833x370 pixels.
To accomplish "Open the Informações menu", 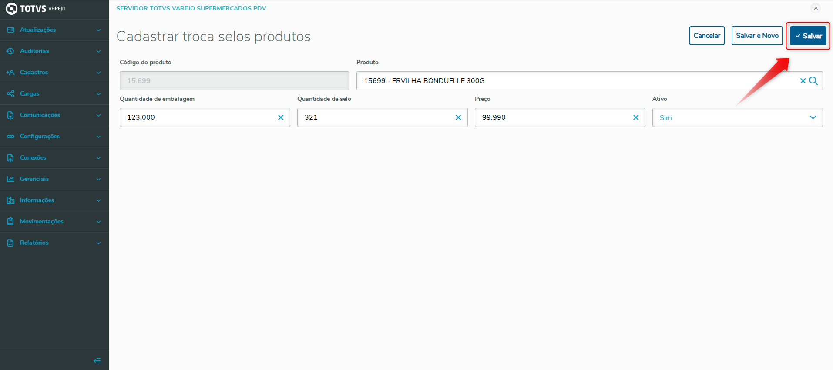I will (x=54, y=200).
